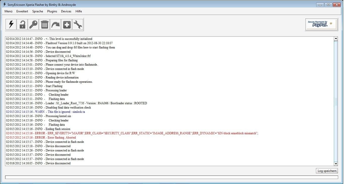Click the red 'Error flashing. Aborted' line
The width and height of the screenshot is (345, 184).
click(x=41, y=138)
